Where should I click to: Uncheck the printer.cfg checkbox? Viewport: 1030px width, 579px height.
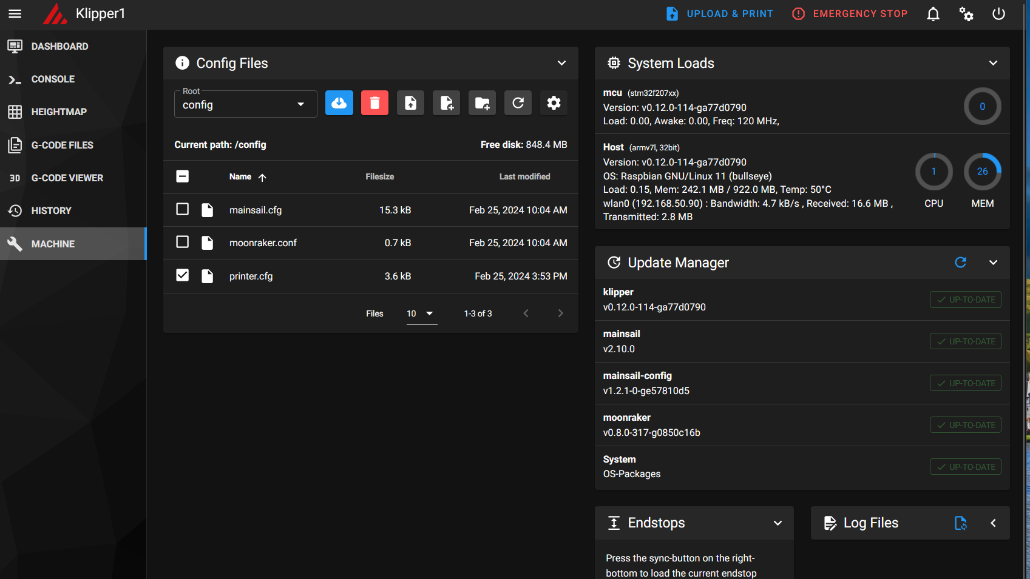tap(182, 275)
